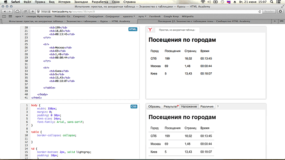The height and width of the screenshot is (160, 285).
Task: Open the Окно menu
Action: pyautogui.click(x=116, y=2)
